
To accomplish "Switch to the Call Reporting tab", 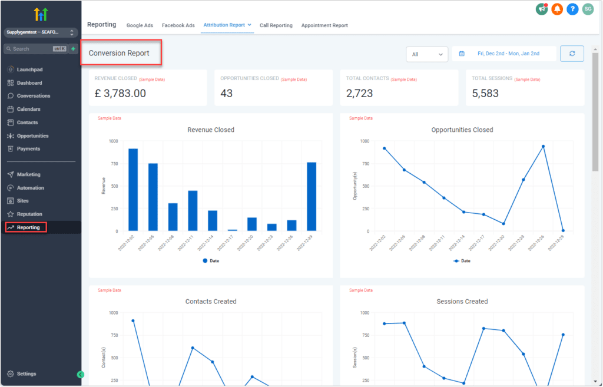I will [x=276, y=25].
